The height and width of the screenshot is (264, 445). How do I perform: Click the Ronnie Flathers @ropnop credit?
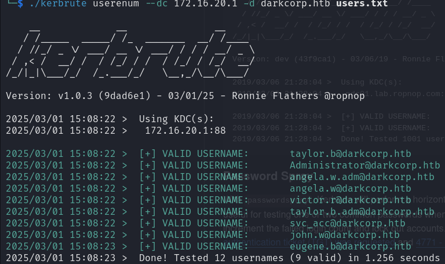298,96
